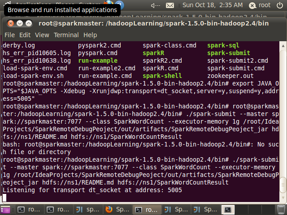Switch to the highlighted terminal taskbar button
Image resolution: width=287 pixels, height=215 pixels.
(147, 210)
